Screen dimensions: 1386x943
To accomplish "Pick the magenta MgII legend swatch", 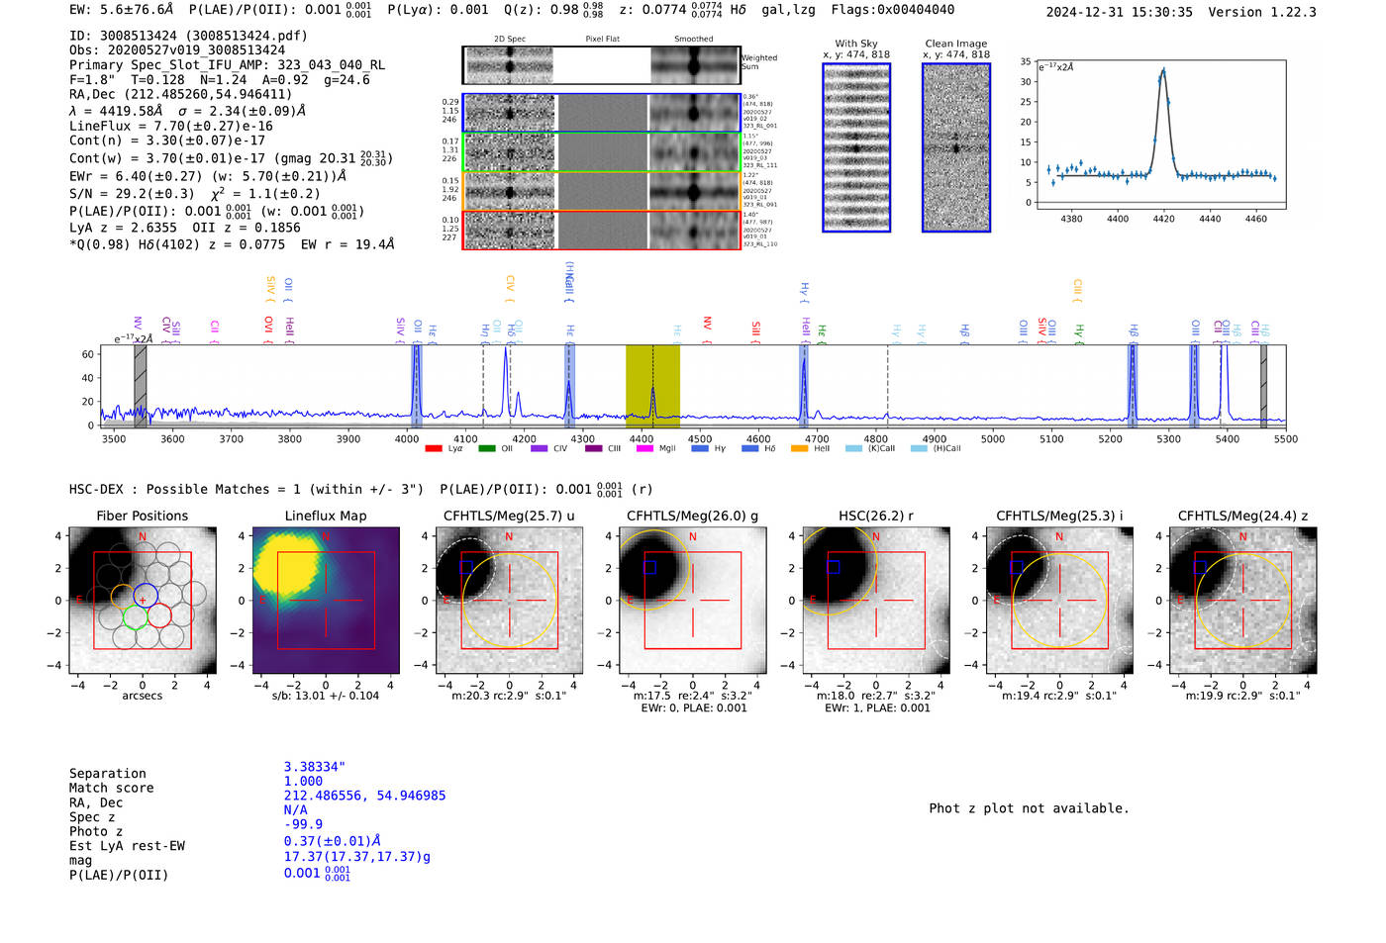I will tap(644, 448).
